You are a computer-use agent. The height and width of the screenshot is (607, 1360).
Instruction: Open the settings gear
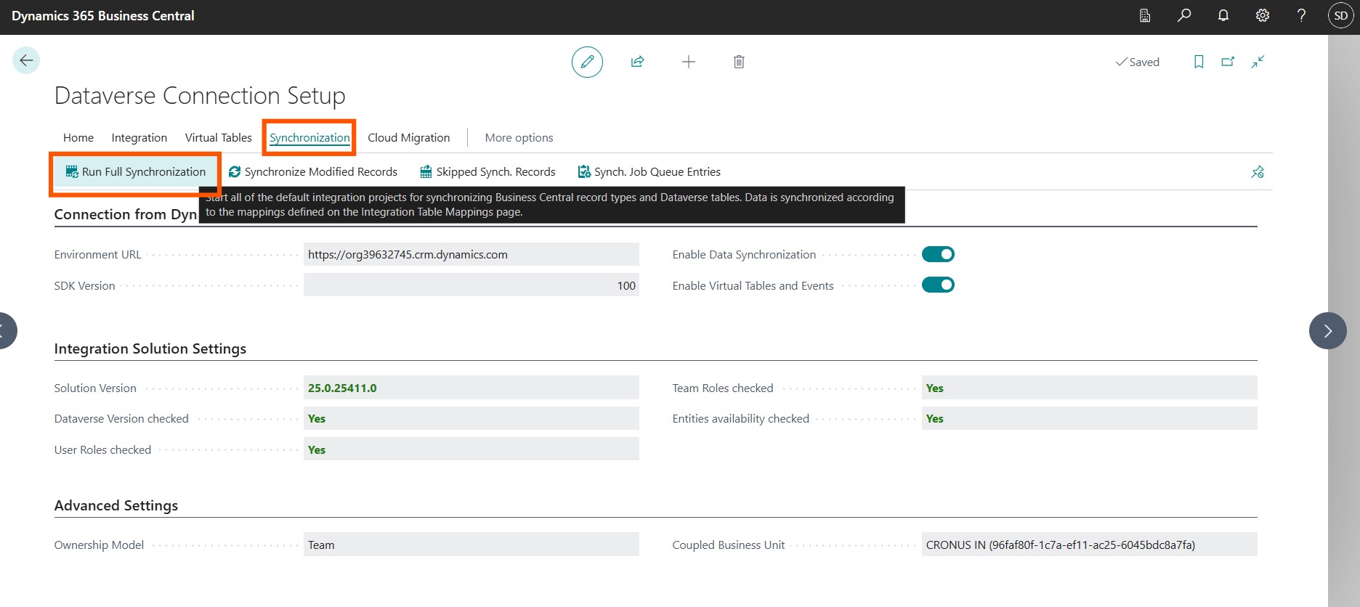pos(1263,15)
